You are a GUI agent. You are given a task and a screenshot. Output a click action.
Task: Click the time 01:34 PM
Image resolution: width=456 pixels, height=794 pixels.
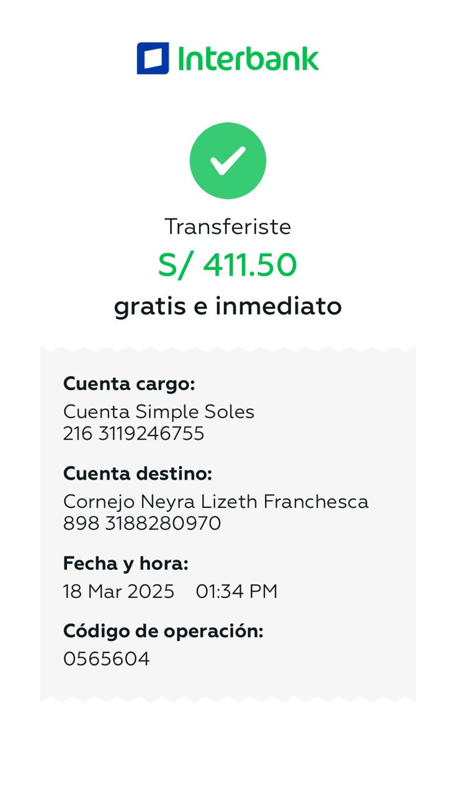pyautogui.click(x=236, y=592)
